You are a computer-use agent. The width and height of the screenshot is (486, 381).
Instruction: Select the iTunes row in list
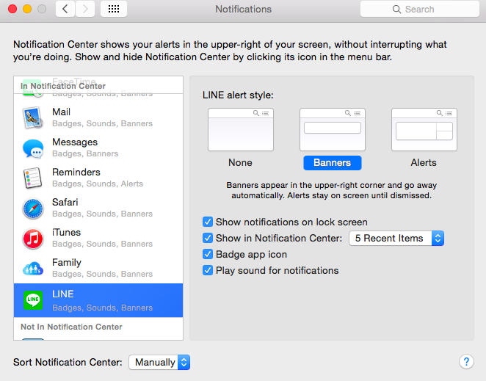pos(98,238)
